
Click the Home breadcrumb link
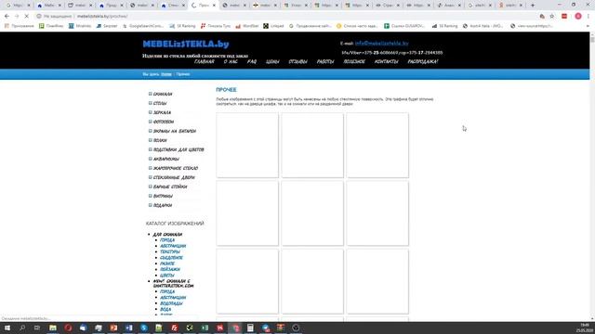click(x=166, y=74)
